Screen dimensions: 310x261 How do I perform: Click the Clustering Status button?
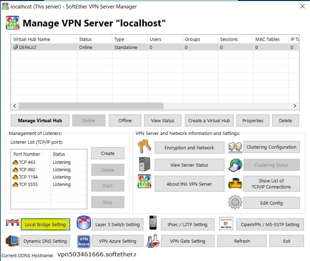[x=271, y=165]
